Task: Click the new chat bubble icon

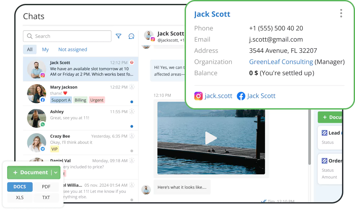Action: pos(131,36)
